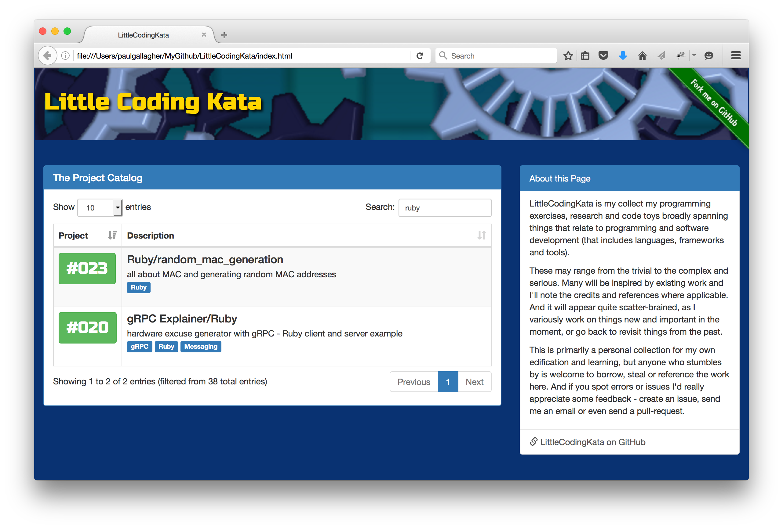783x529 pixels.
Task: Click the site information icon
Action: click(x=65, y=56)
